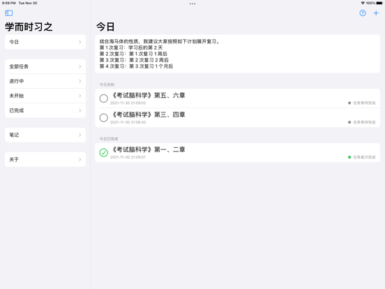
Task: Open the help question mark icon
Action: click(x=363, y=13)
